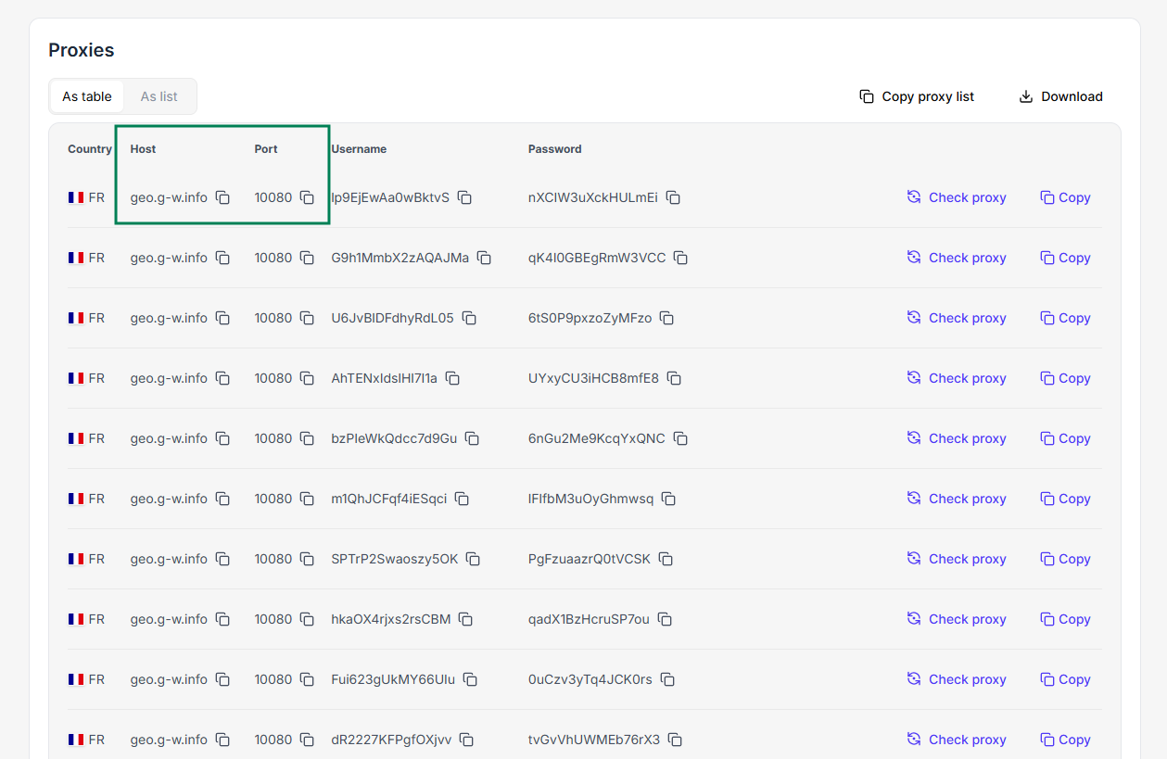Copy username hkaOX4rjxs2rsCBM icon
1167x759 pixels.
(x=466, y=619)
